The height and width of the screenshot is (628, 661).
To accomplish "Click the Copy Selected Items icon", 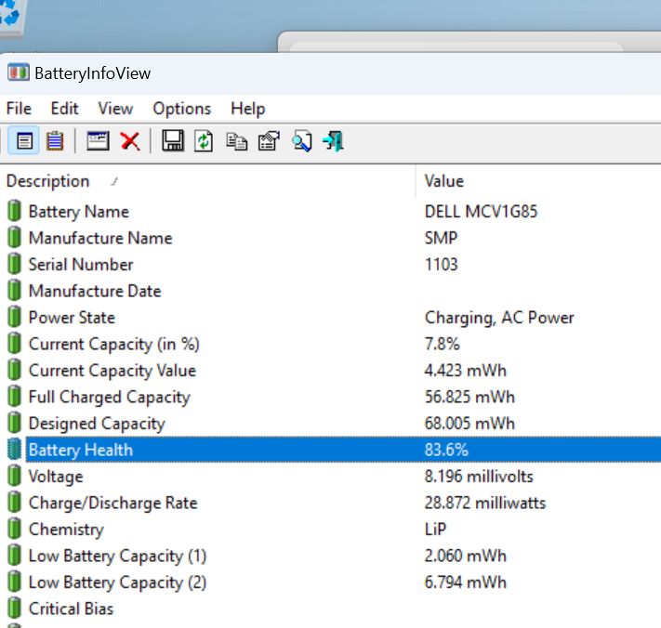I will tap(236, 141).
